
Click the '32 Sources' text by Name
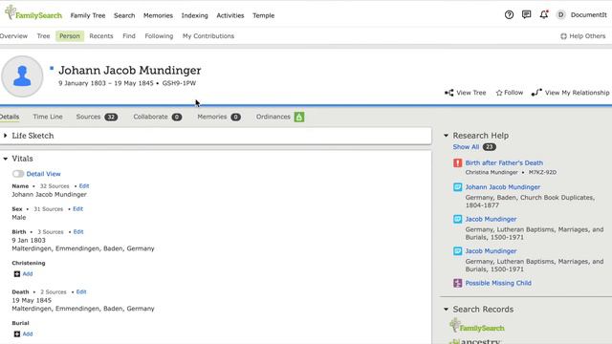point(55,186)
